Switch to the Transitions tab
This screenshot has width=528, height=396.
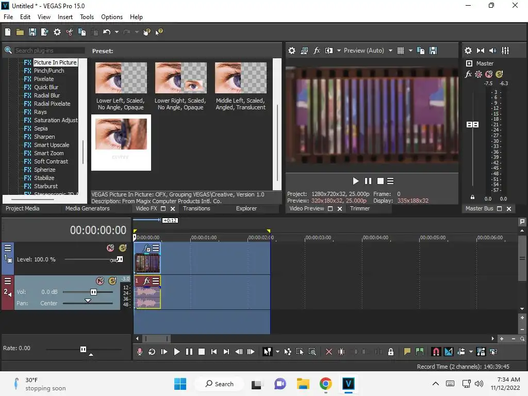click(x=196, y=208)
